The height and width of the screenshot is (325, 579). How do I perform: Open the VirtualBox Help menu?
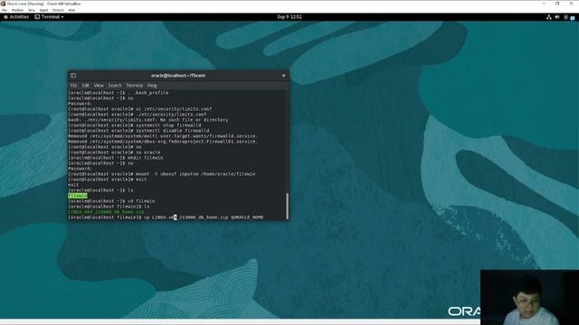click(71, 10)
